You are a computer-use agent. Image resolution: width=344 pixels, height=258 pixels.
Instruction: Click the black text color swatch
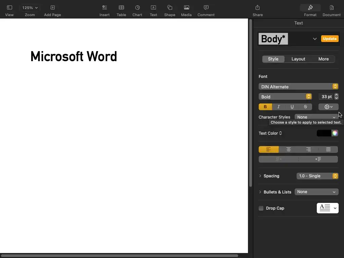click(324, 133)
